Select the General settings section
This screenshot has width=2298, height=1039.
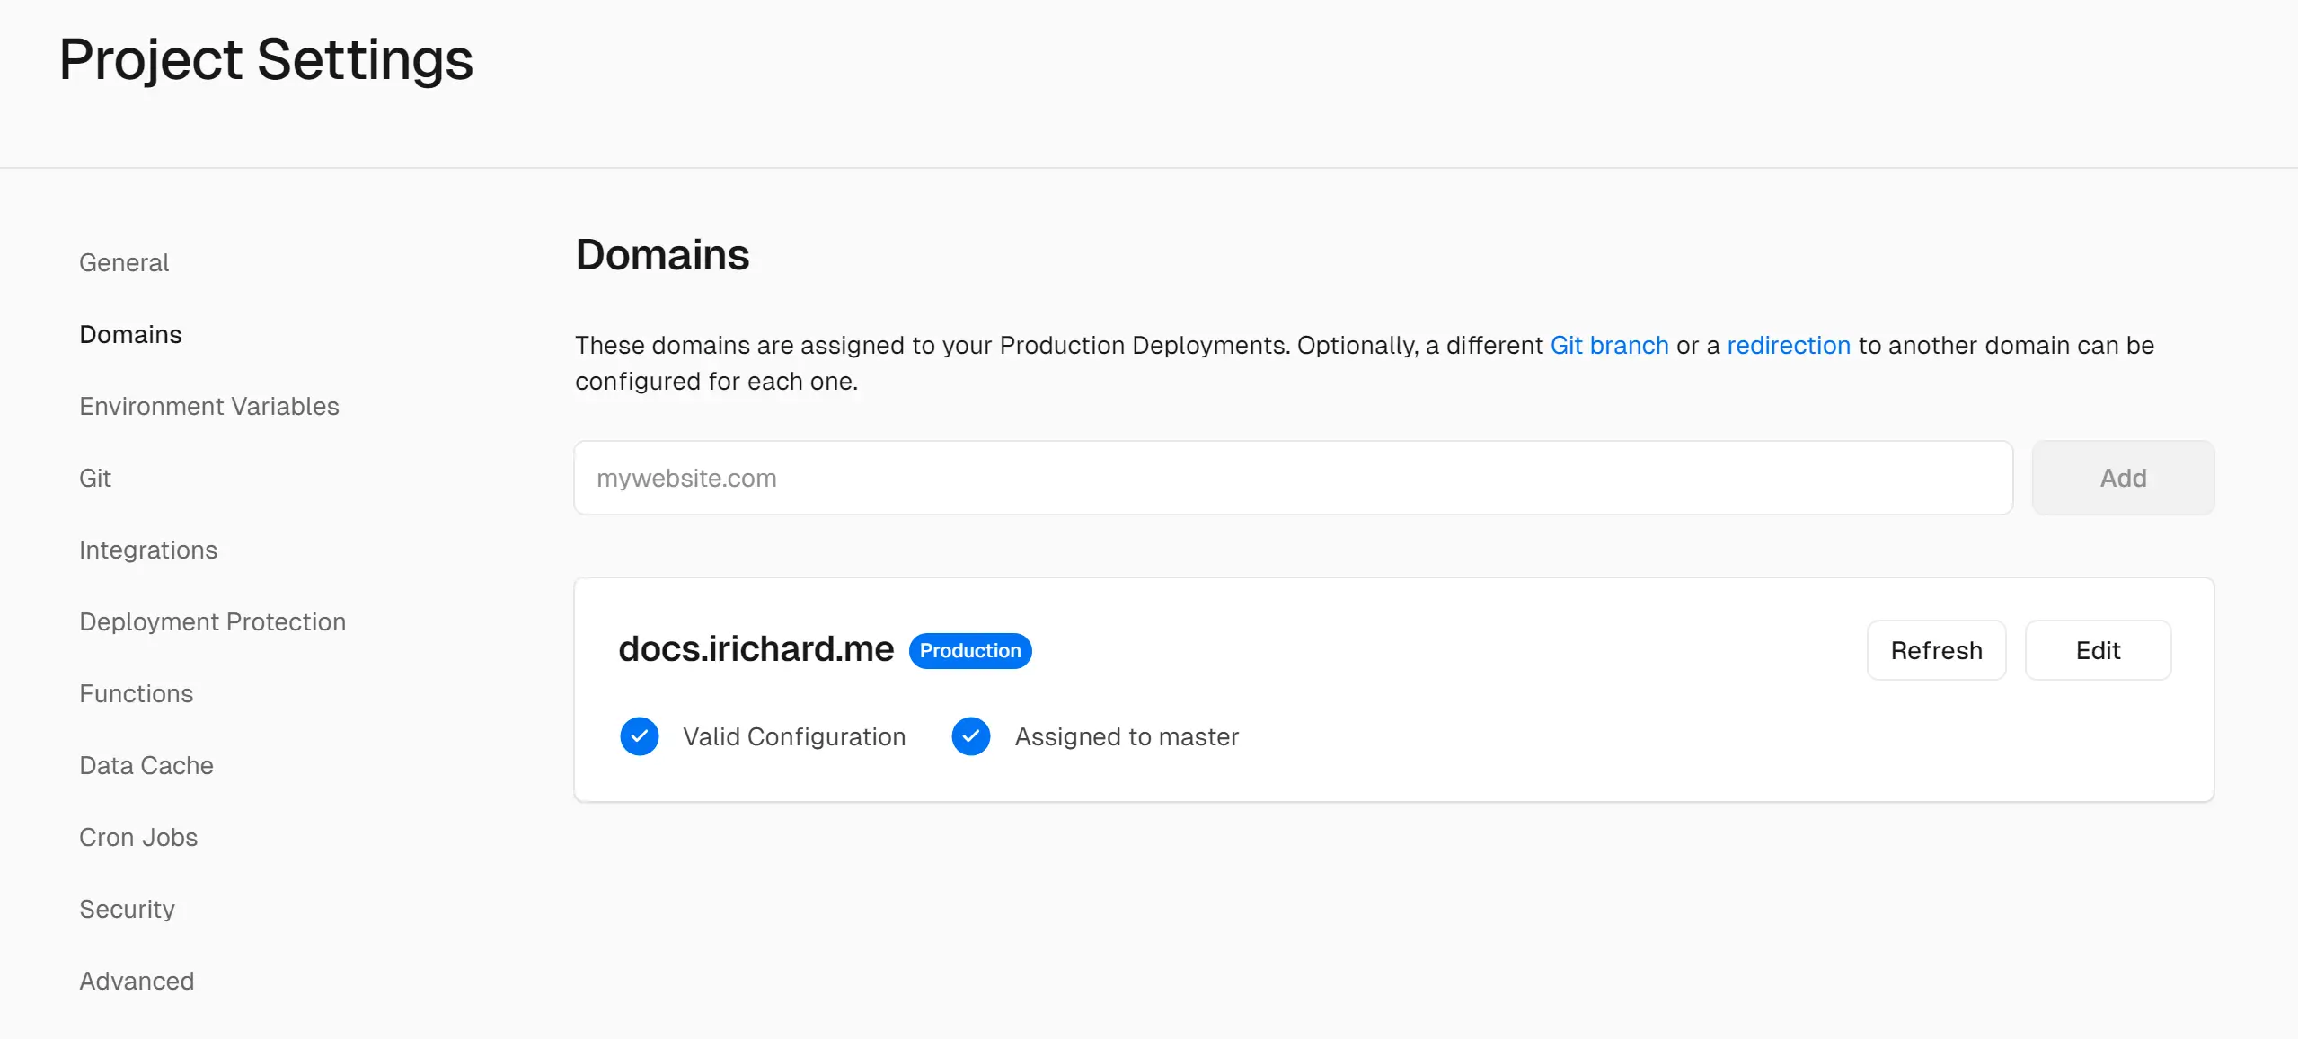point(125,262)
